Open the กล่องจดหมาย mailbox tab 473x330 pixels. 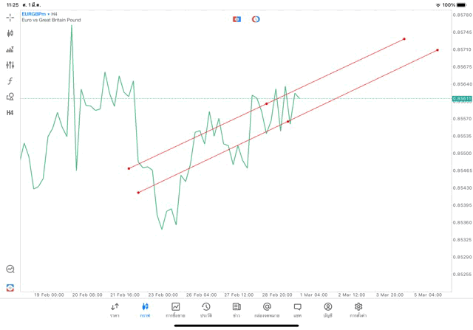point(267,309)
